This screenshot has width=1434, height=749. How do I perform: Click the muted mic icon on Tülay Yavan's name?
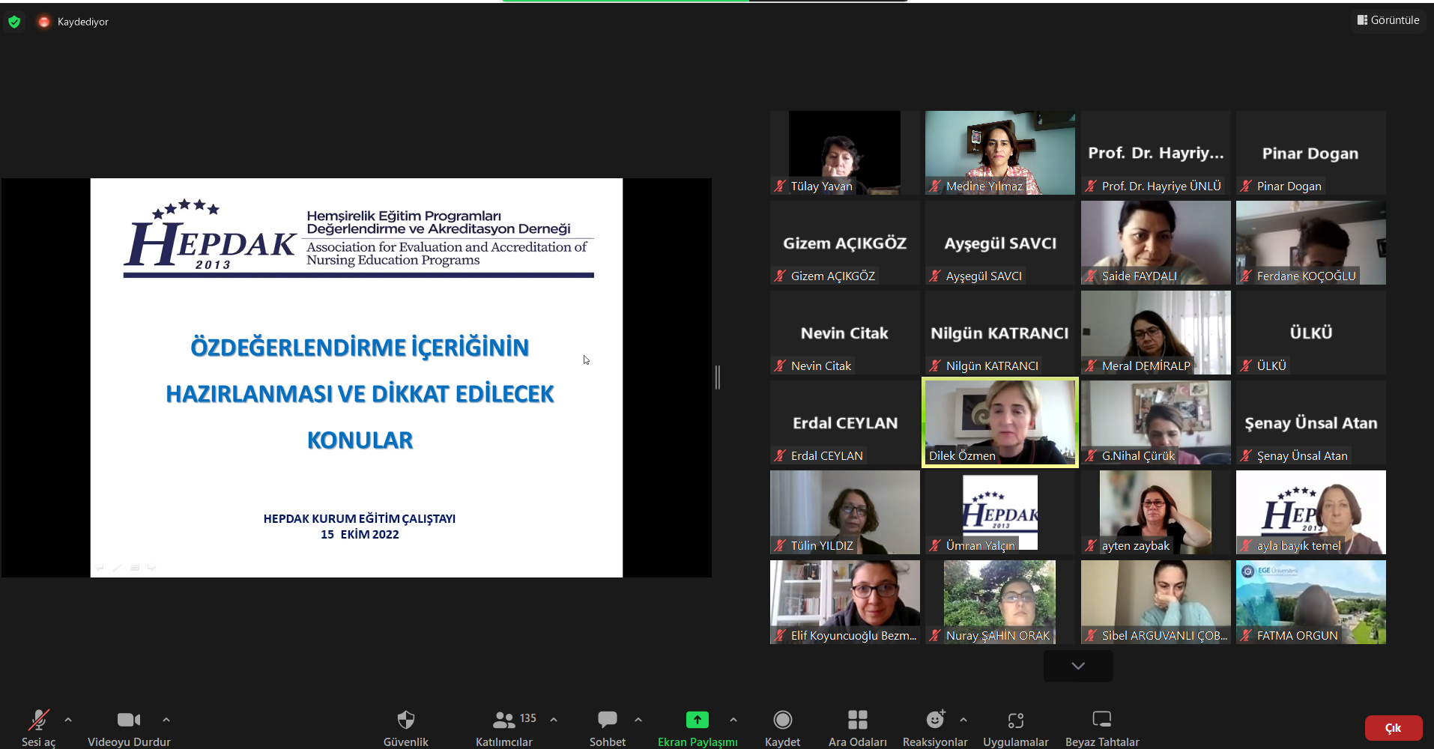[x=781, y=187]
